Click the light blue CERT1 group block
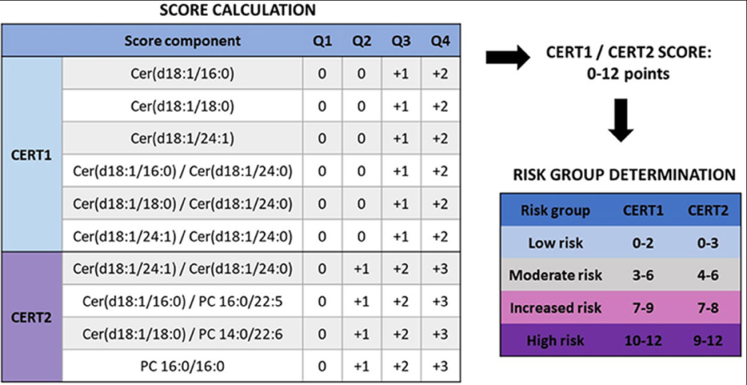747x385 pixels. [x=31, y=155]
